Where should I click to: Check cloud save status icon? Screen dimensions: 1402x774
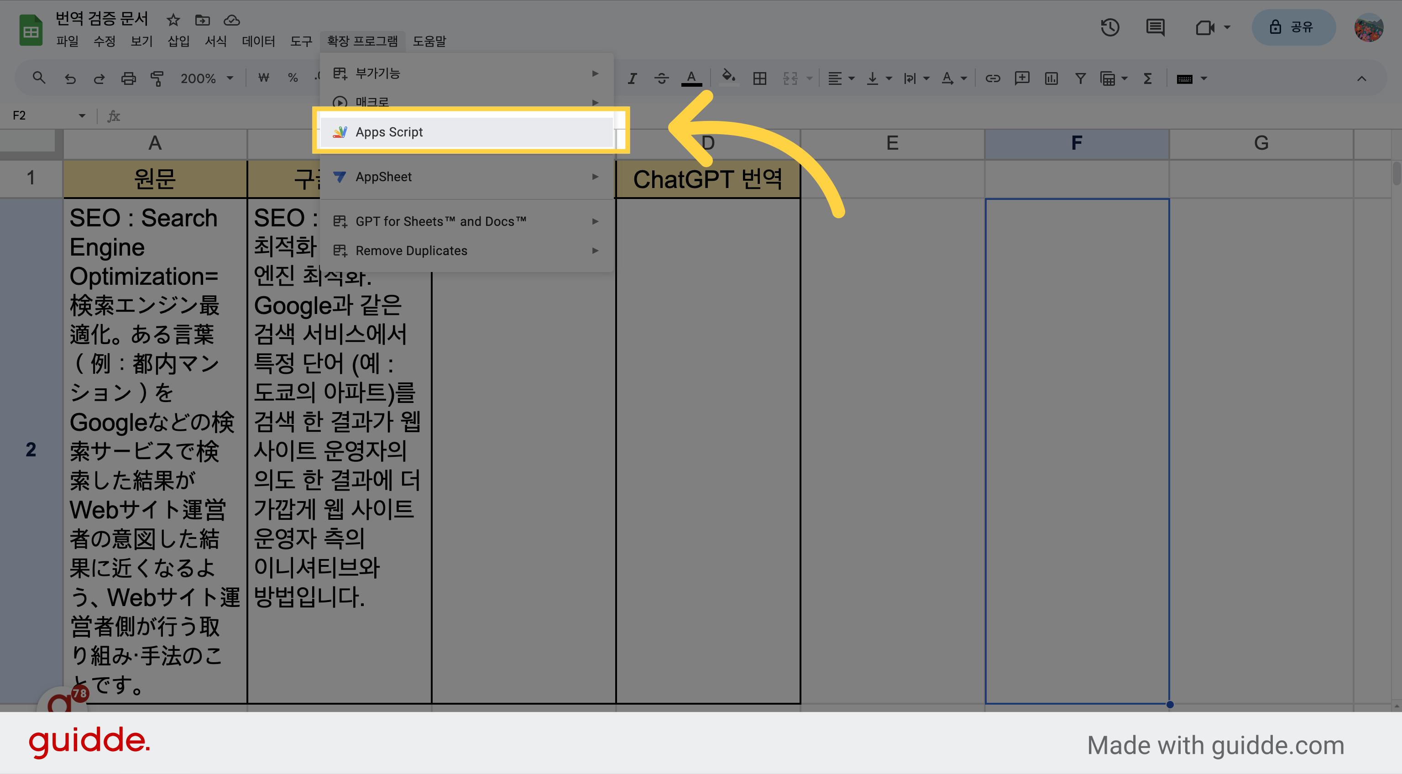point(232,20)
